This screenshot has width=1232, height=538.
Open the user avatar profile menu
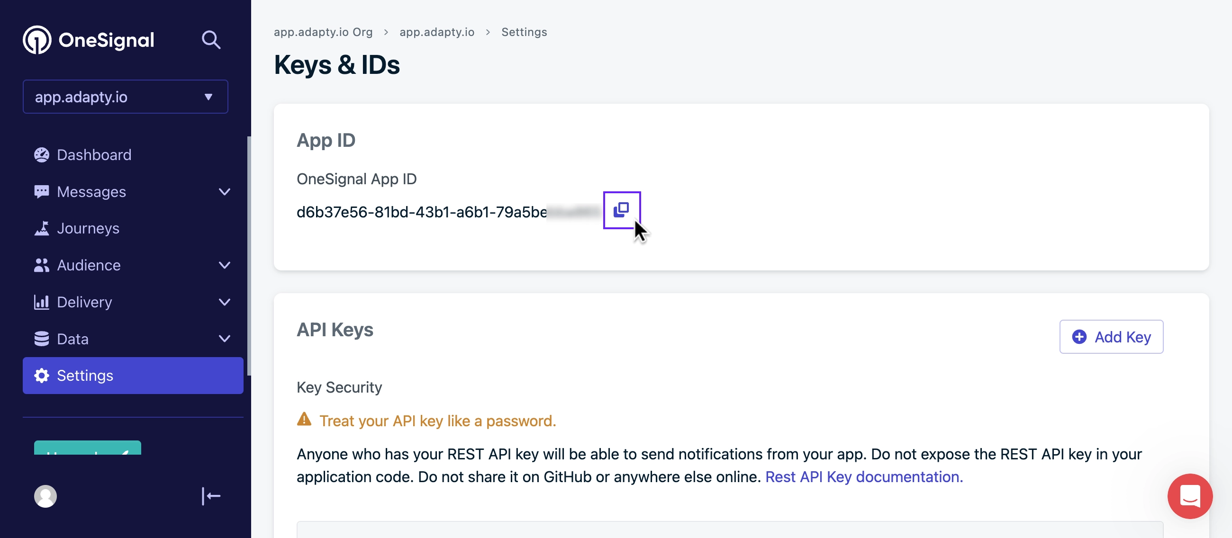[x=45, y=496]
